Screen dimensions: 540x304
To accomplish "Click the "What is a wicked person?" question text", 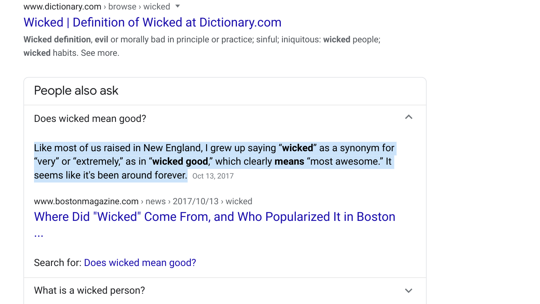I will tap(89, 291).
